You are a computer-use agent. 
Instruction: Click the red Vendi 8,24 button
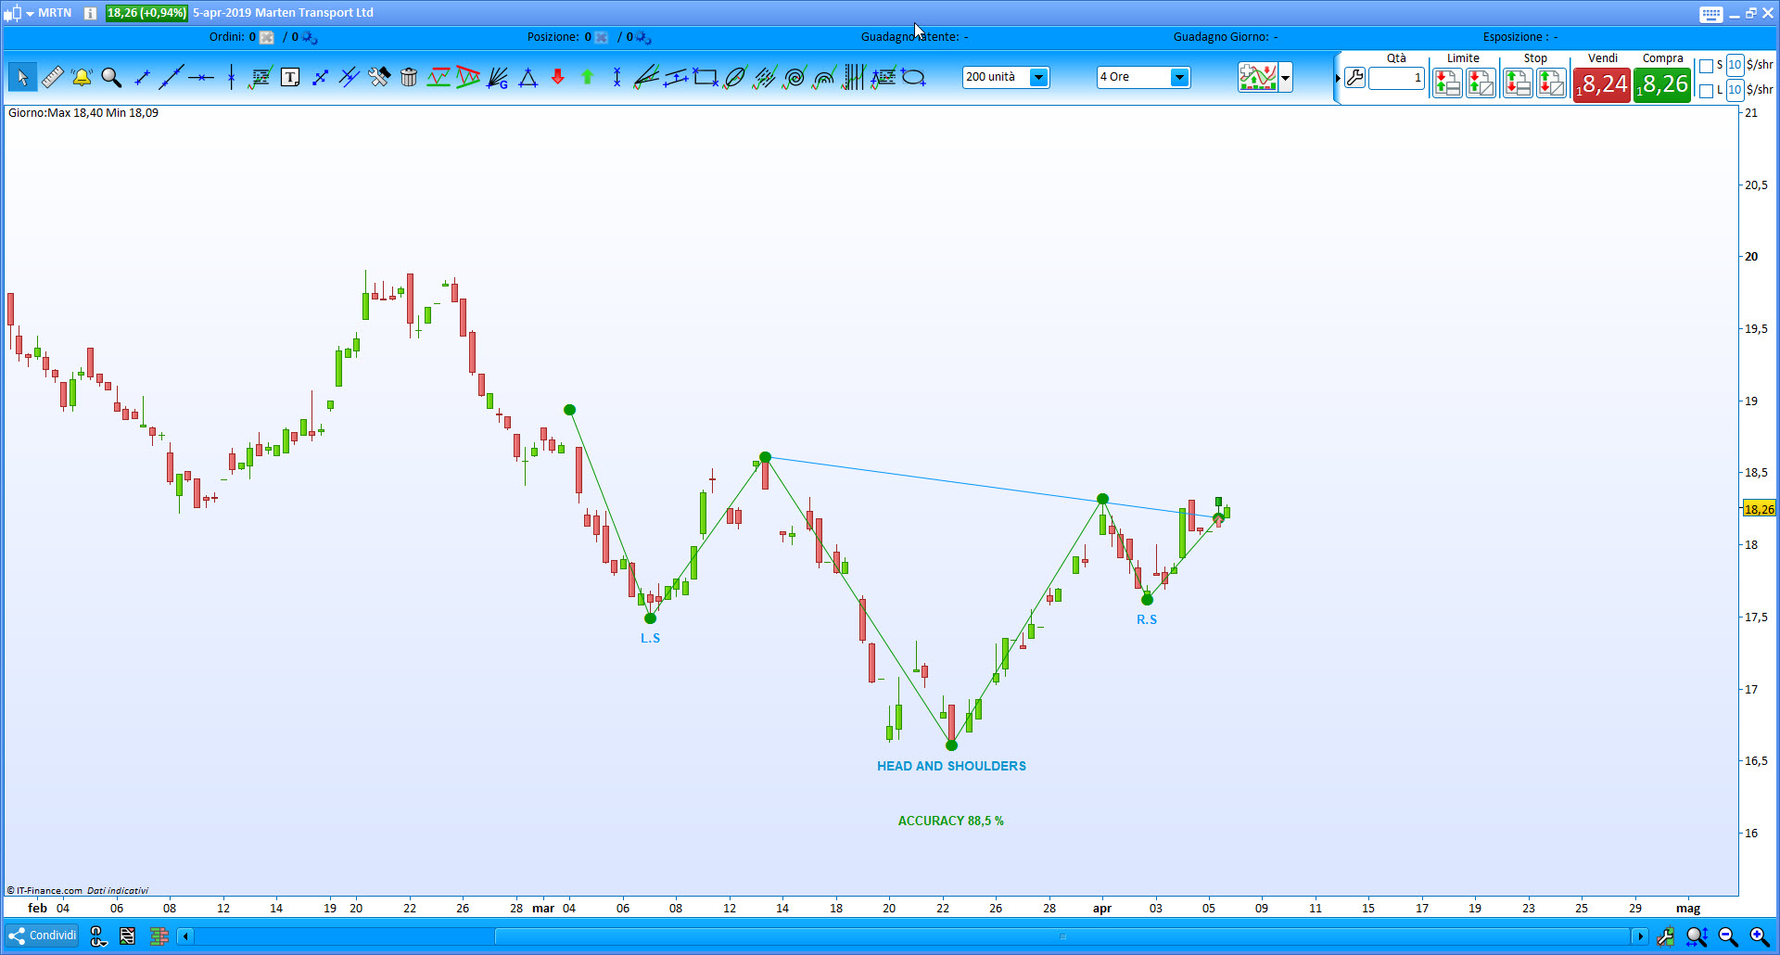(1602, 85)
